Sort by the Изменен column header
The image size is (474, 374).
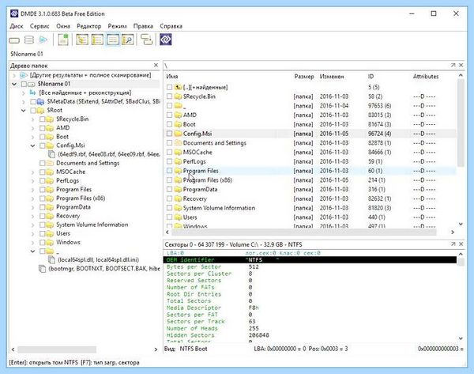[x=332, y=77]
